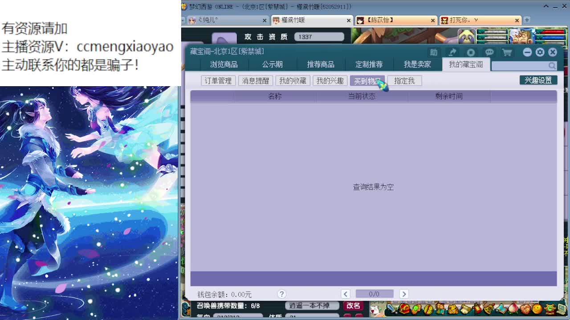The height and width of the screenshot is (320, 570).
Task: Collapse the title bar with the caret
Action: (546, 6)
